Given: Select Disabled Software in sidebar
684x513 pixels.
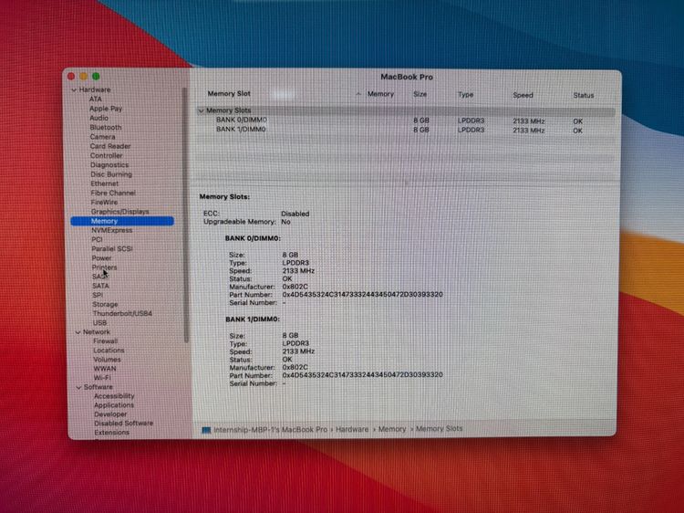Looking at the screenshot, I should click(x=124, y=423).
